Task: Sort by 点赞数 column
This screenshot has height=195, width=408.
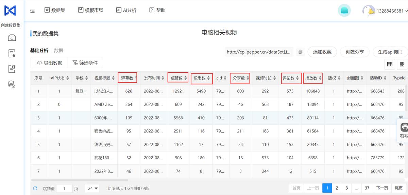Action: [x=186, y=78]
